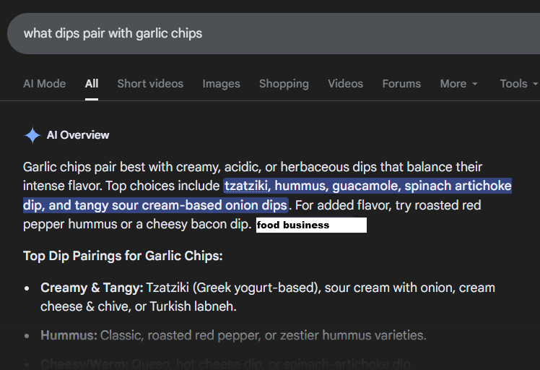Open the Shopping results tab
The height and width of the screenshot is (370, 540).
click(284, 84)
